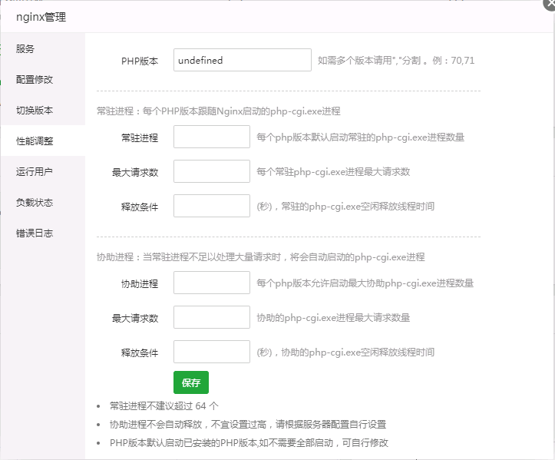Close the nginx管理 dialog
555x460 pixels.
click(x=550, y=5)
